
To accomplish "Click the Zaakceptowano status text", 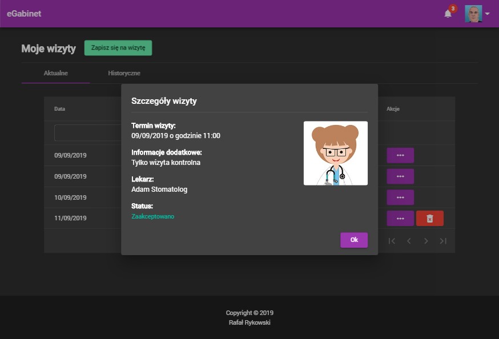I will click(153, 216).
